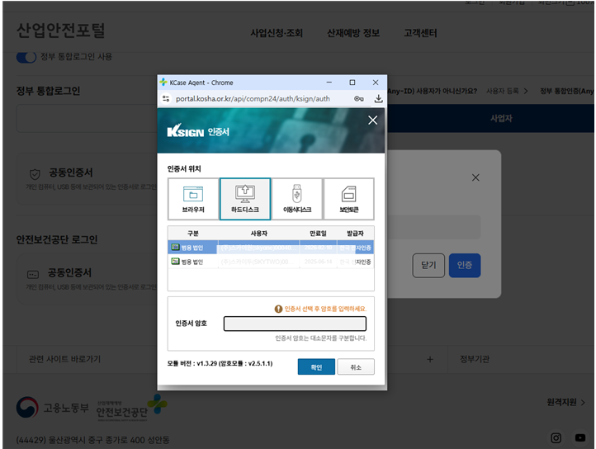Image resolution: width=596 pixels, height=449 pixels.
Task: Select the 브라우저 certificate location
Action: pos(193,199)
